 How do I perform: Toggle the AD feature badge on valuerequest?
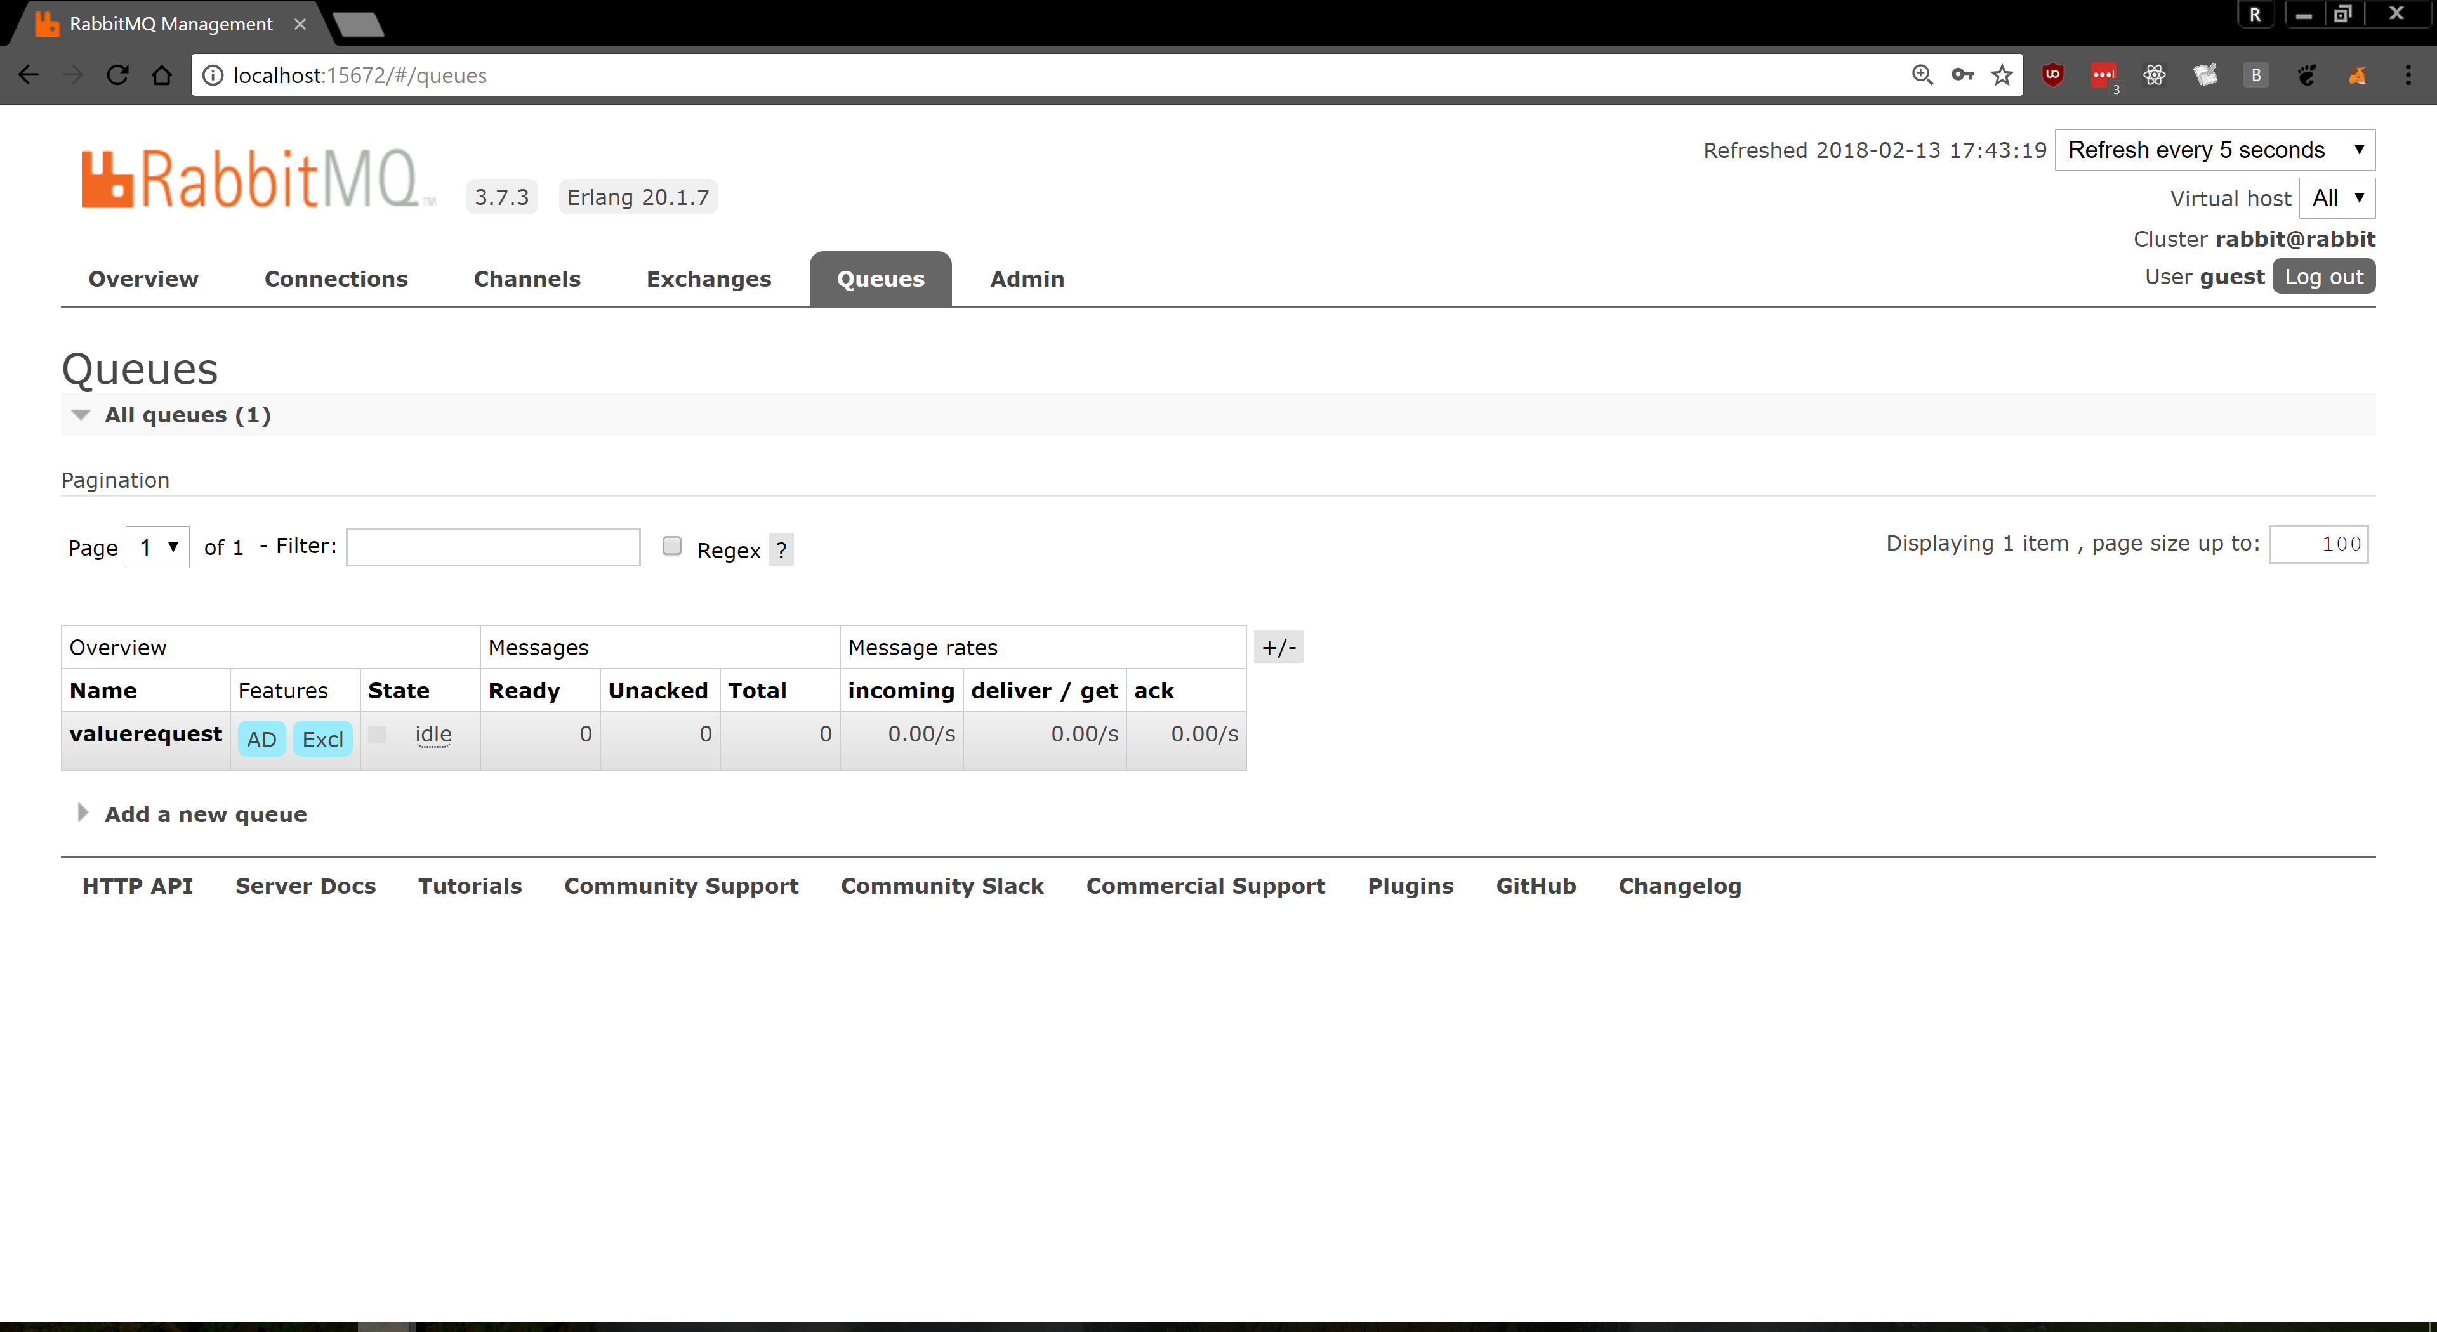(x=261, y=738)
